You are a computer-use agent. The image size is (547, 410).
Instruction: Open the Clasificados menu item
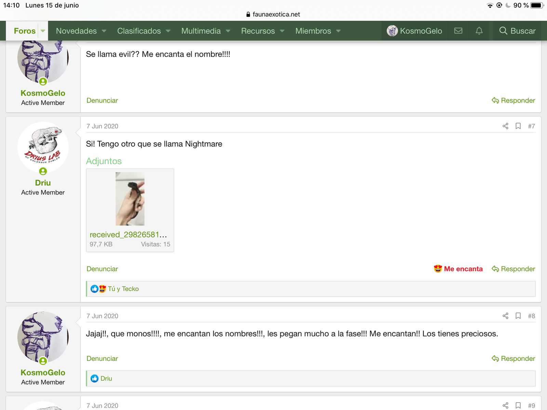click(139, 31)
